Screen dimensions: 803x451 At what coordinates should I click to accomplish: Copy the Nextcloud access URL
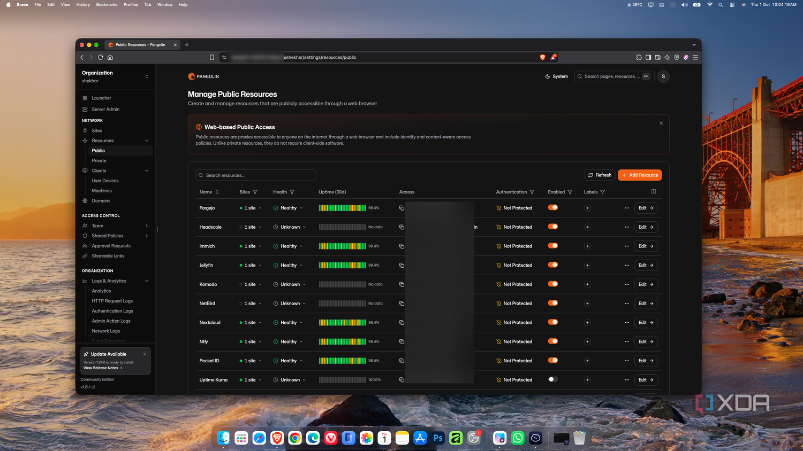pos(401,323)
